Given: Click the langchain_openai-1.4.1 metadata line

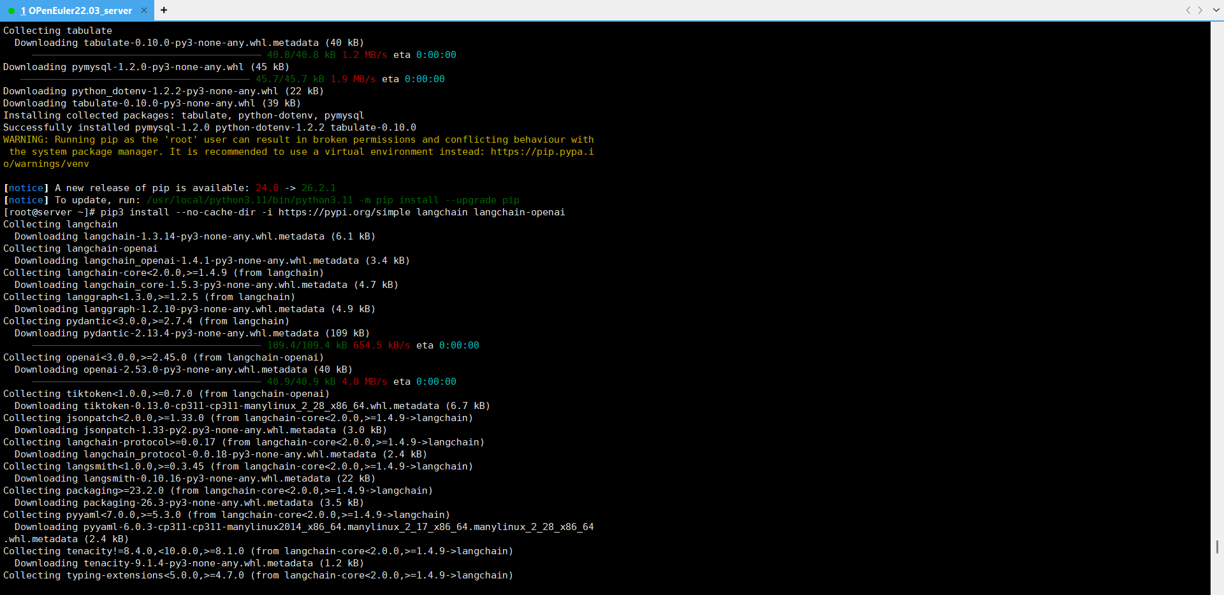Looking at the screenshot, I should point(212,261).
